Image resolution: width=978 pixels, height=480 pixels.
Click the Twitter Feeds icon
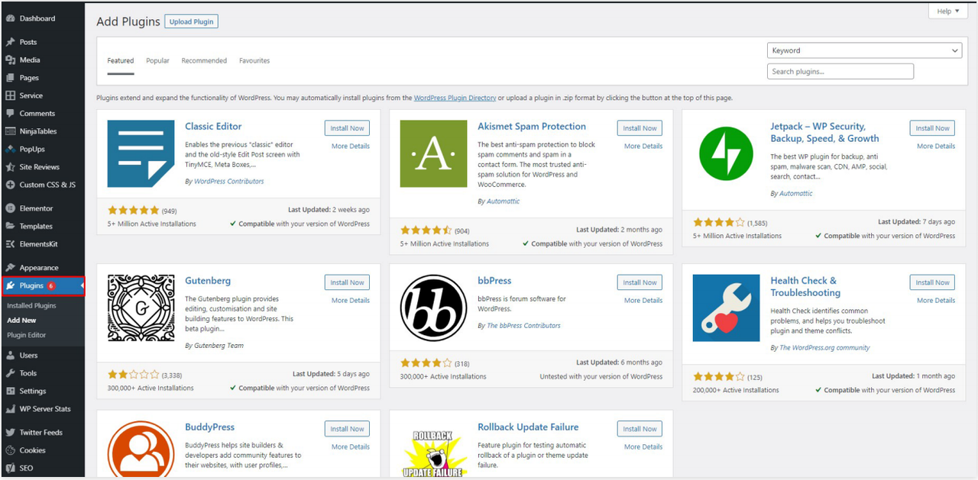[x=10, y=433]
